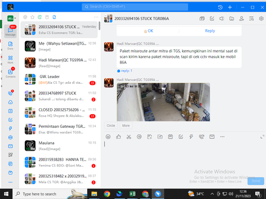266x199 pixels.
Task: Click the Windows Start button
Action: click(x=6, y=194)
